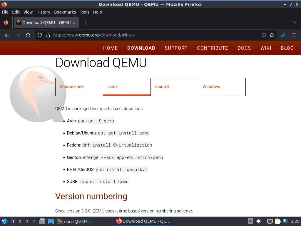Screen dimensions: 301x226
Task: Click the blue show desktop taskbar icon
Action: pos(51,221)
